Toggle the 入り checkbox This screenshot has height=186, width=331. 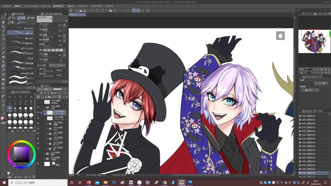(41, 69)
